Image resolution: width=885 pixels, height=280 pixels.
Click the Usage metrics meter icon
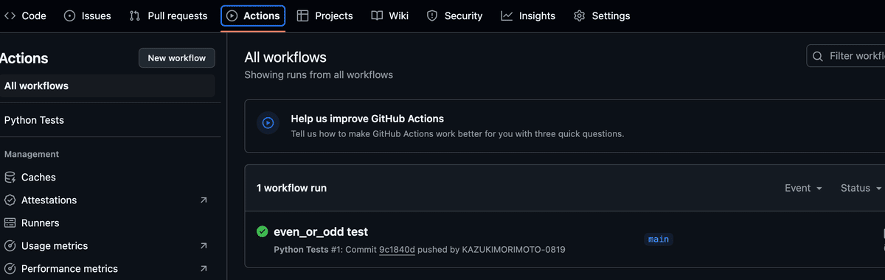click(x=10, y=245)
